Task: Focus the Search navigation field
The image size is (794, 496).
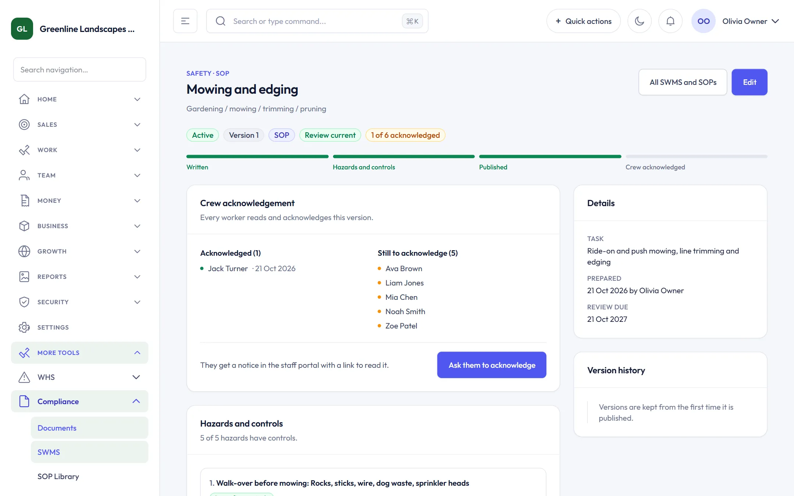Action: [x=79, y=69]
